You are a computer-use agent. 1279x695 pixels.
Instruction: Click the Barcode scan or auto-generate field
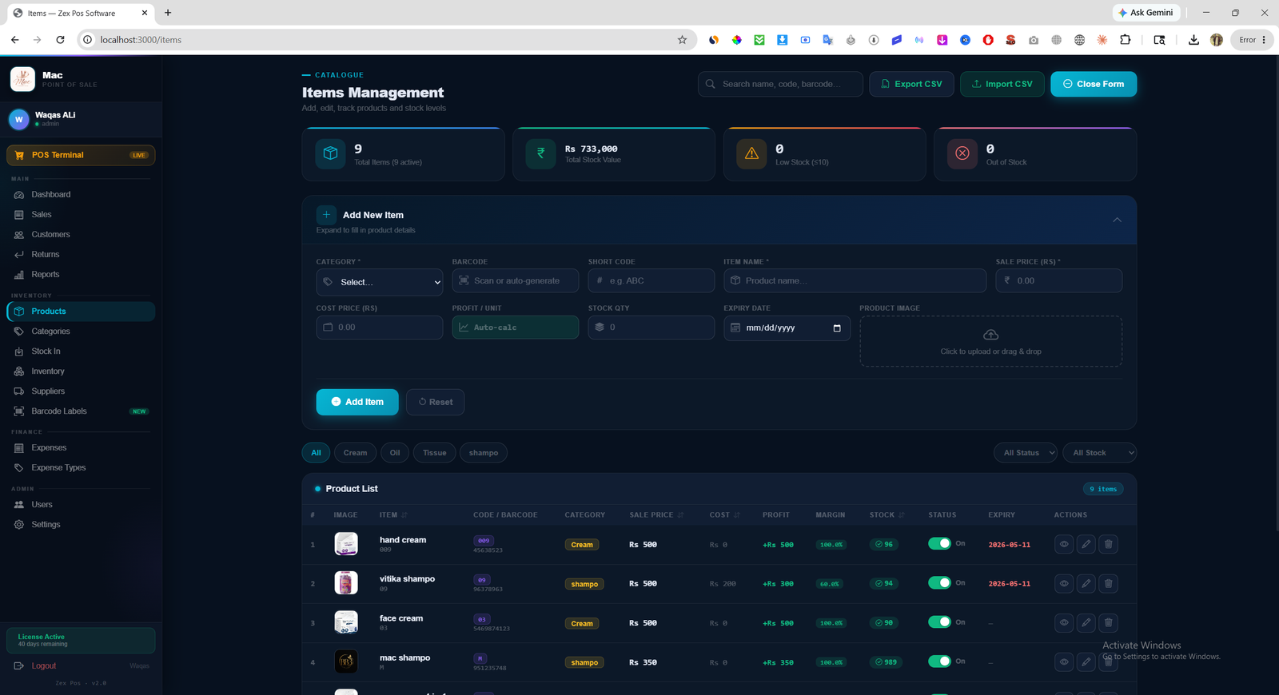516,281
